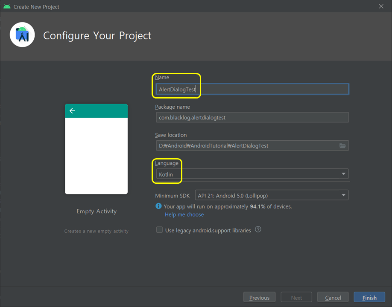Click the Package name label

coord(172,107)
